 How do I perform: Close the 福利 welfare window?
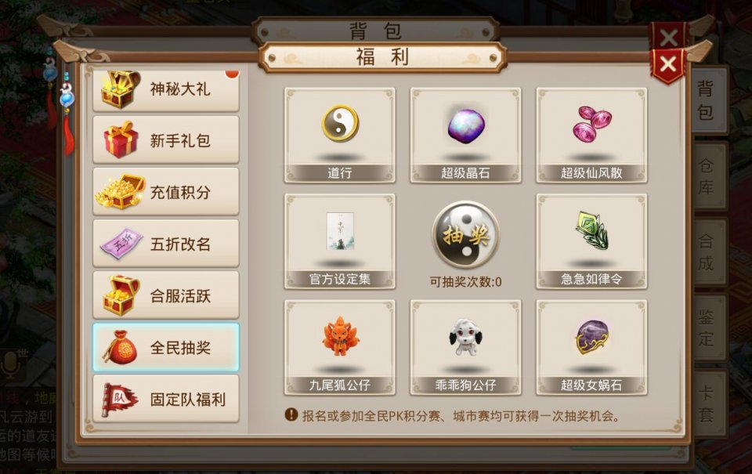(x=668, y=65)
